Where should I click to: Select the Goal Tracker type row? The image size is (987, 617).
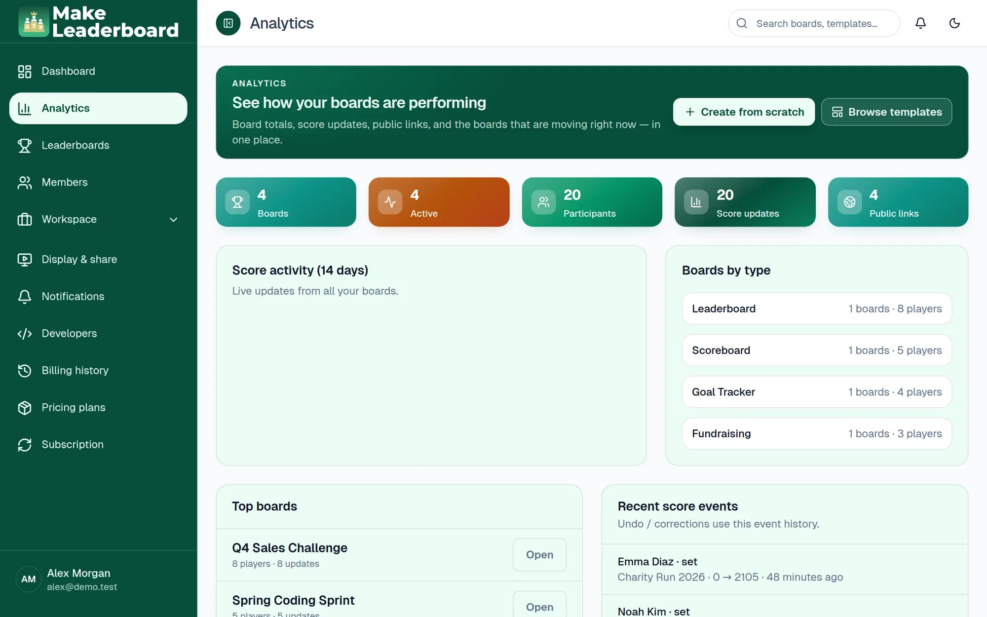[817, 392]
